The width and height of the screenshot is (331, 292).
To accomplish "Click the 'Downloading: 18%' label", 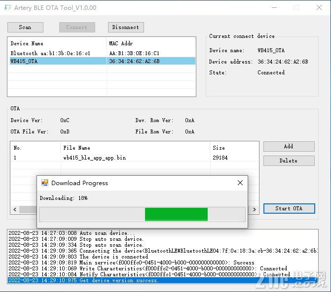I will point(64,198).
